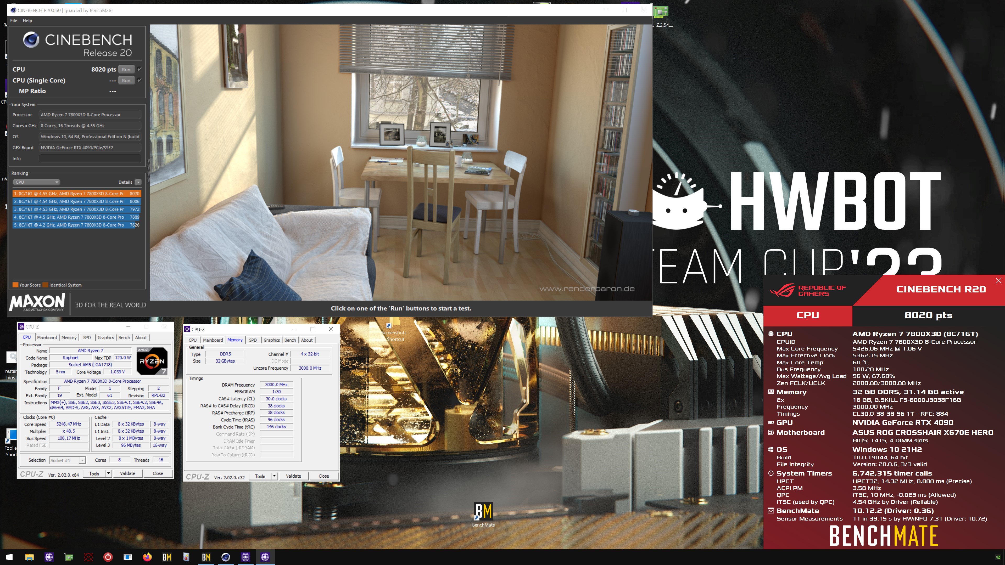Select ranking row 3 scoring 7972
The height and width of the screenshot is (565, 1005).
76,209
